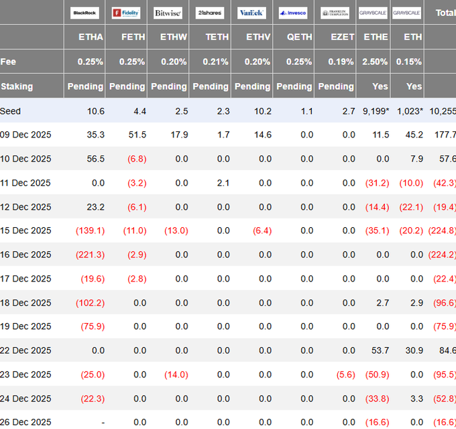The image size is (456, 429).
Task: Select the VanEck logo
Action: point(251,13)
